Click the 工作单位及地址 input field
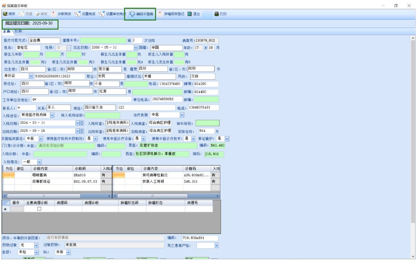The image size is (417, 261). pyautogui.click(x=81, y=100)
